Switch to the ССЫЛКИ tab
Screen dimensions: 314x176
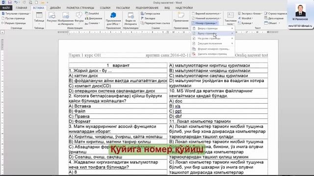[105, 8]
